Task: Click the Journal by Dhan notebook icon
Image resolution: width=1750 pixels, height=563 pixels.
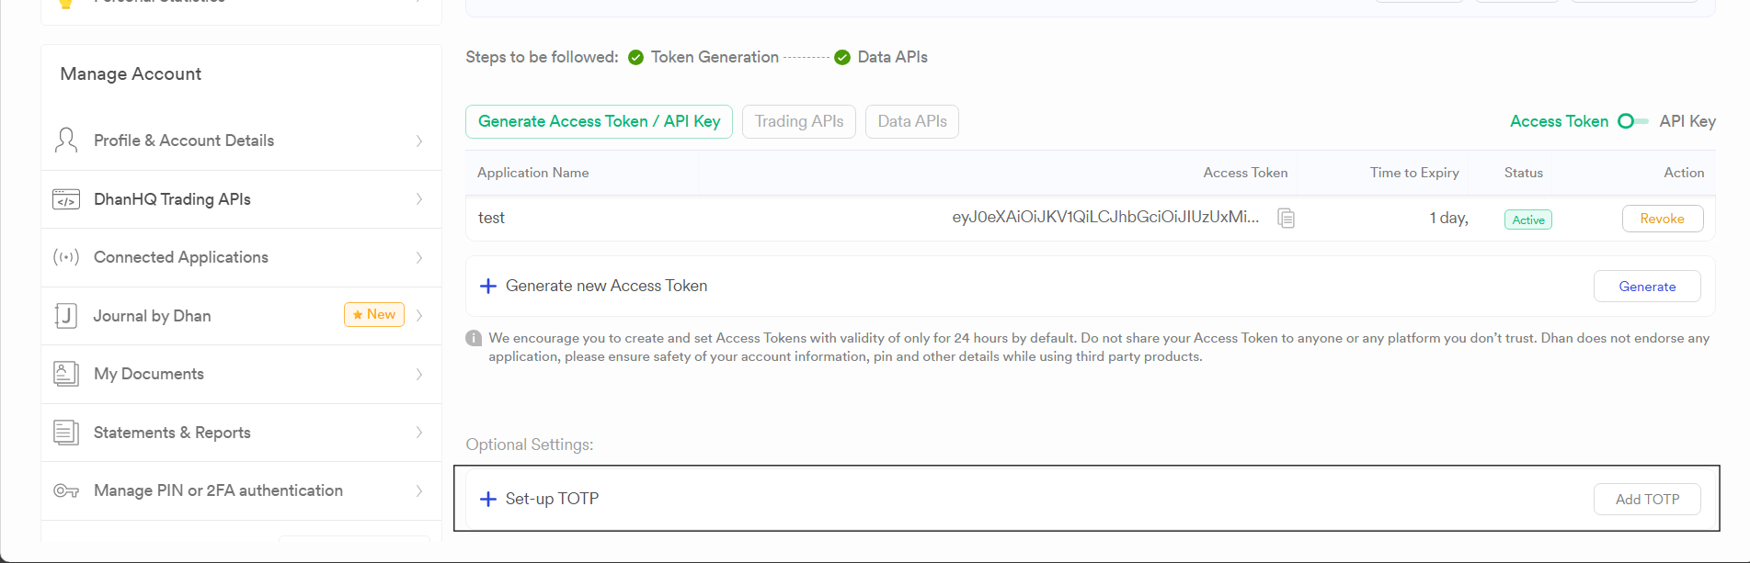Action: click(66, 316)
